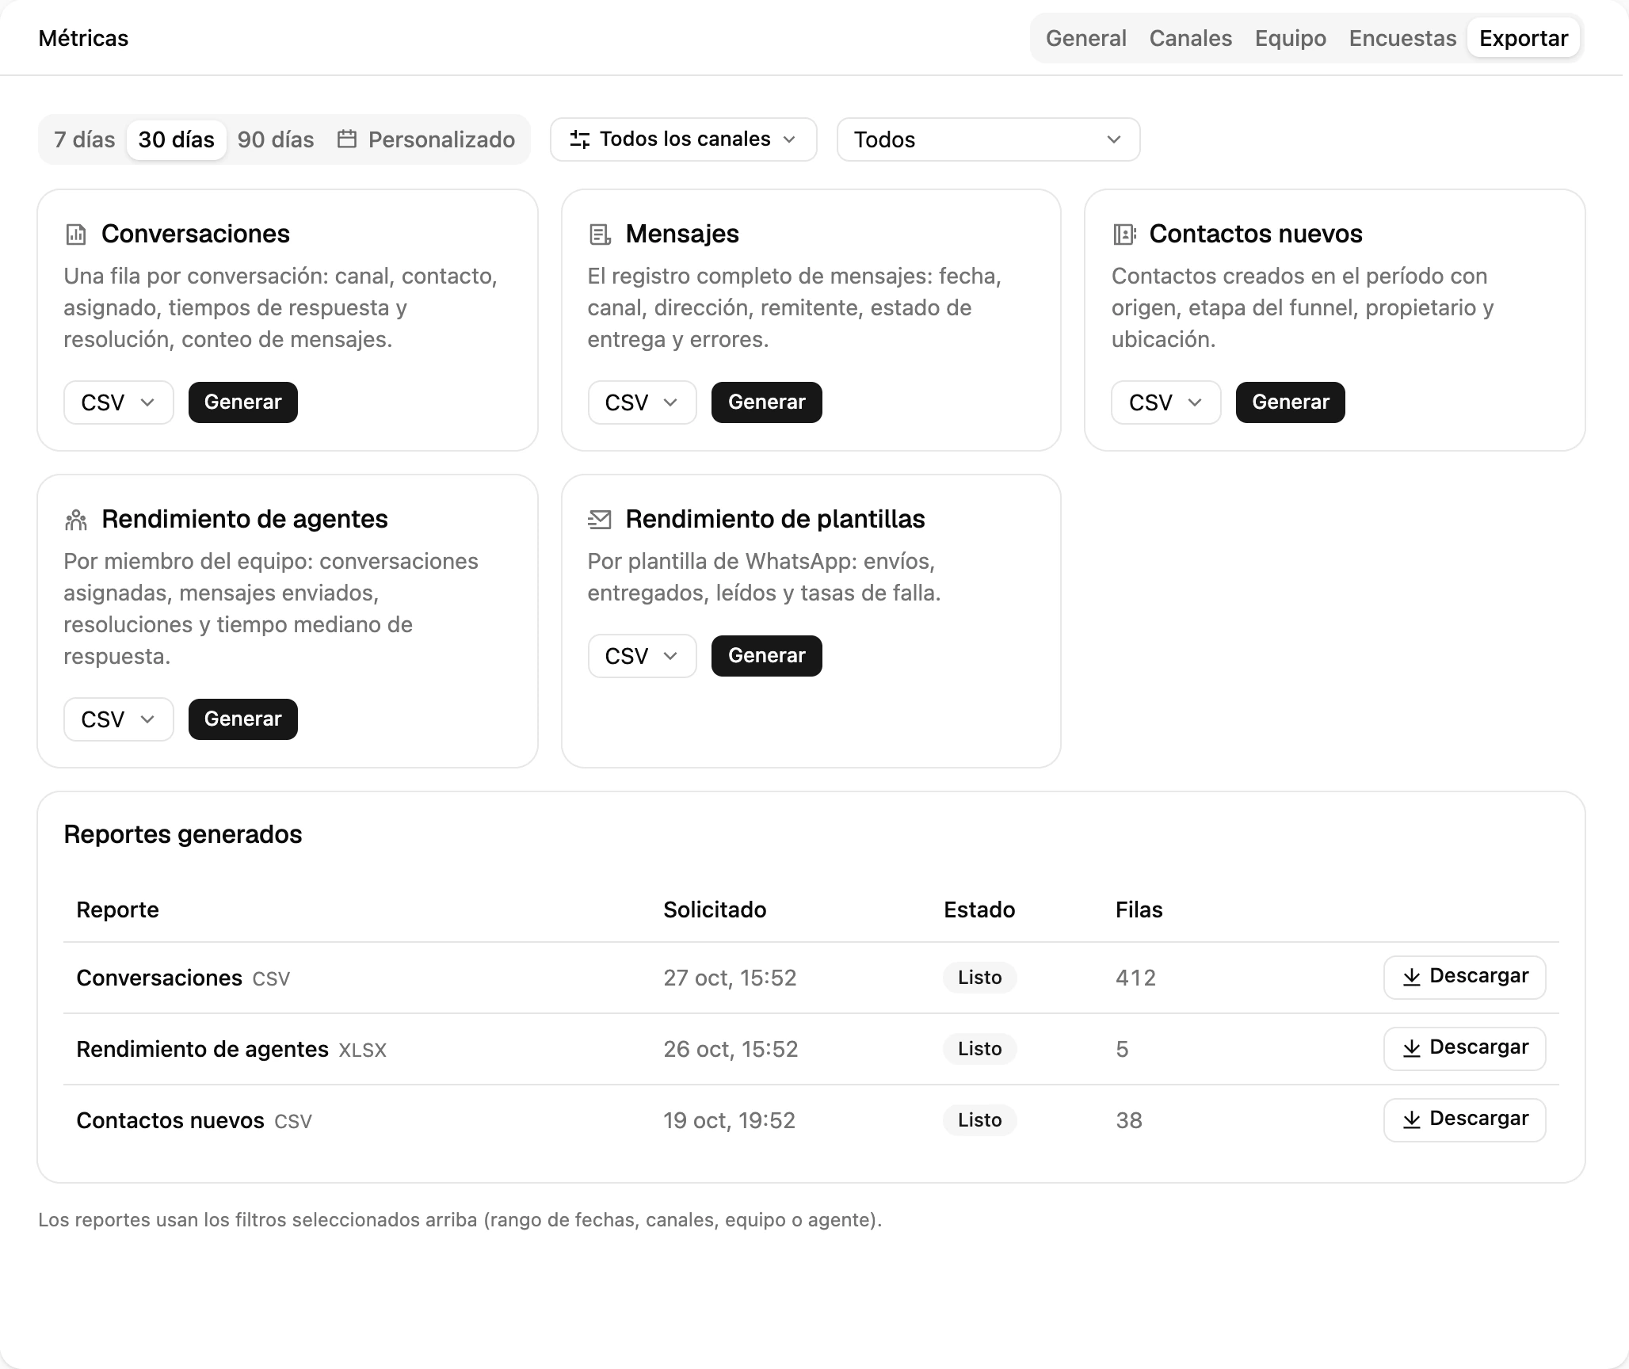Viewport: 1629px width, 1369px height.
Task: Click the Conversaciones card chart icon
Action: point(76,235)
